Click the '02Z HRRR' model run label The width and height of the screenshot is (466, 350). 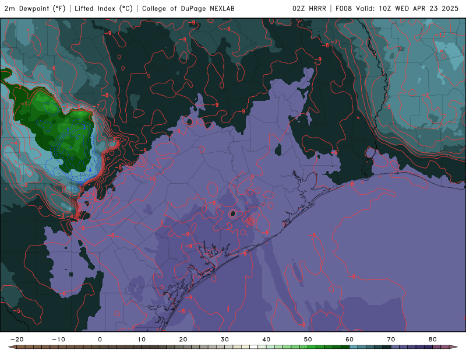pyautogui.click(x=309, y=9)
